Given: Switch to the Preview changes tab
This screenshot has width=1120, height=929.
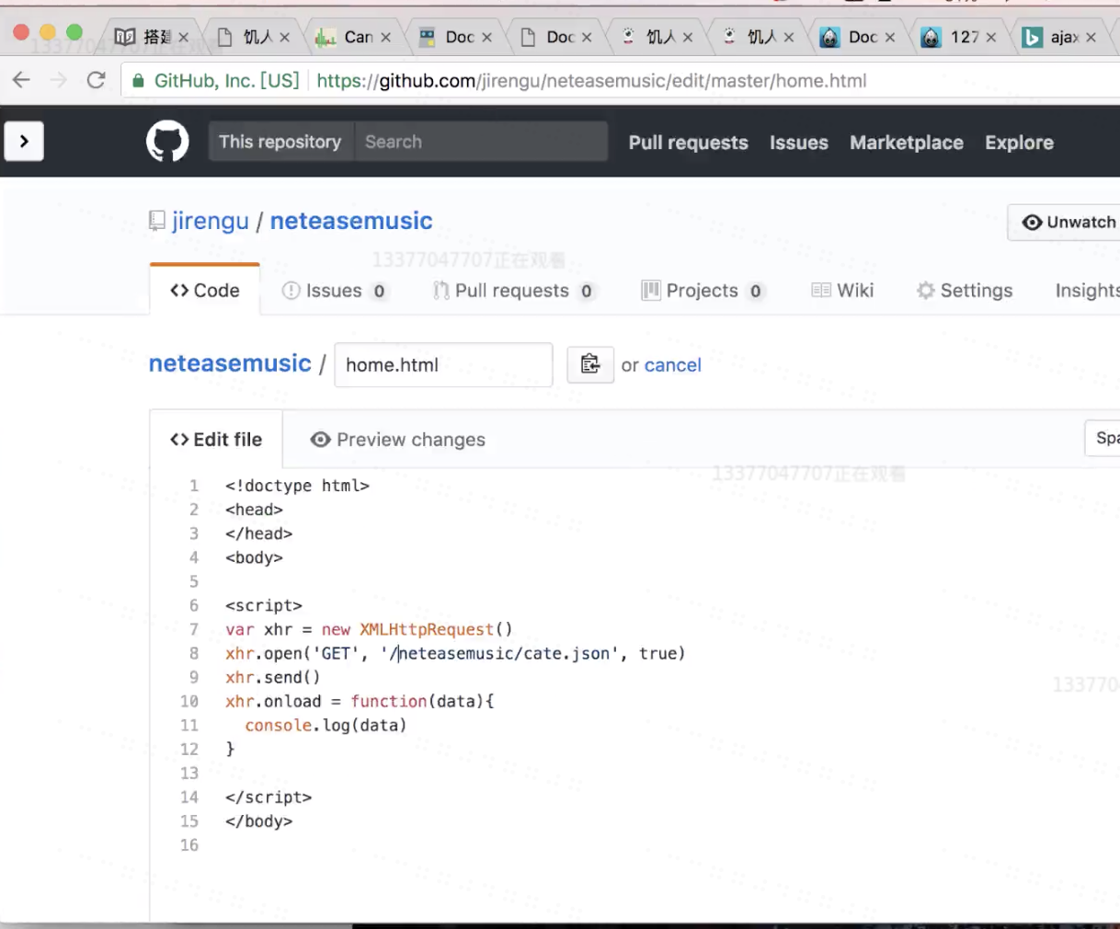Looking at the screenshot, I should (395, 440).
